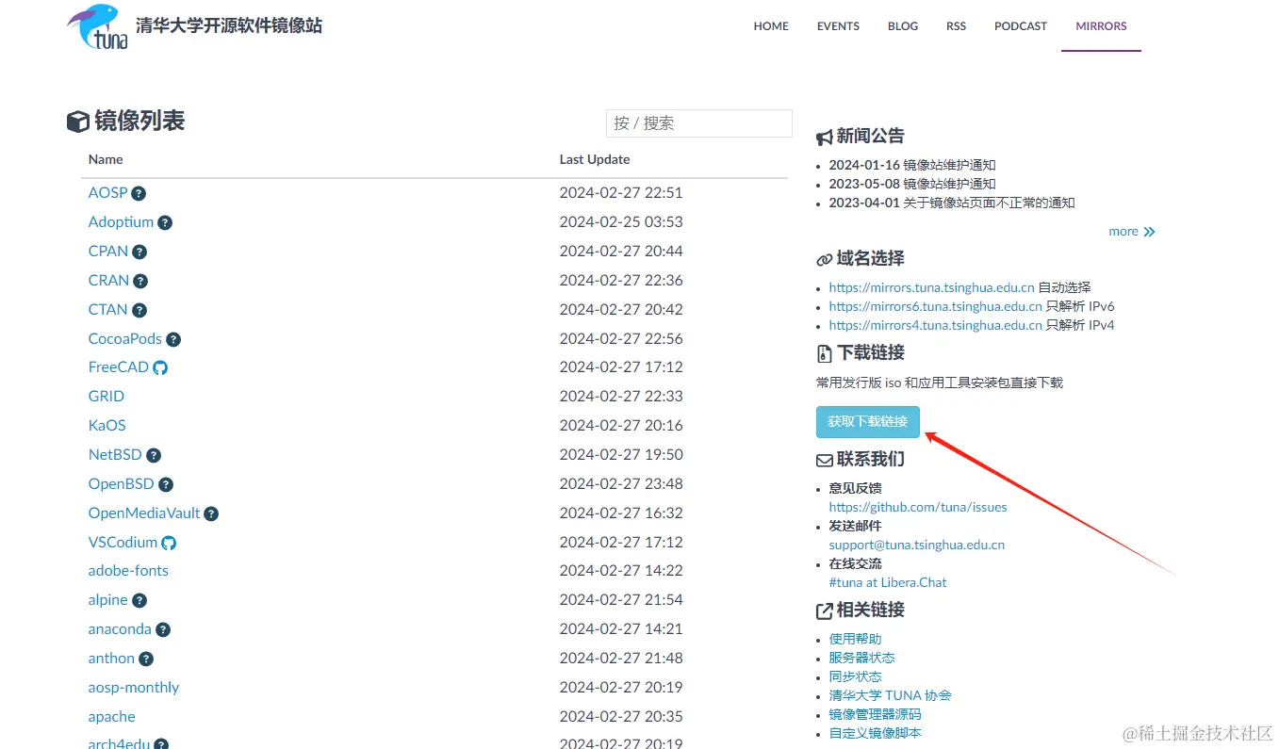1279x749 pixels.
Task: Open help icon next to NetBSD
Action: click(154, 455)
